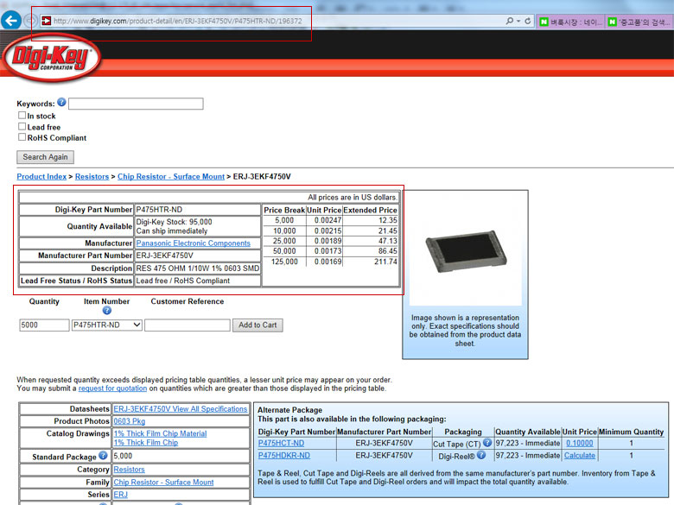The width and height of the screenshot is (674, 505).
Task: Click the Digi-Key favicon in address bar
Action: tap(46, 21)
